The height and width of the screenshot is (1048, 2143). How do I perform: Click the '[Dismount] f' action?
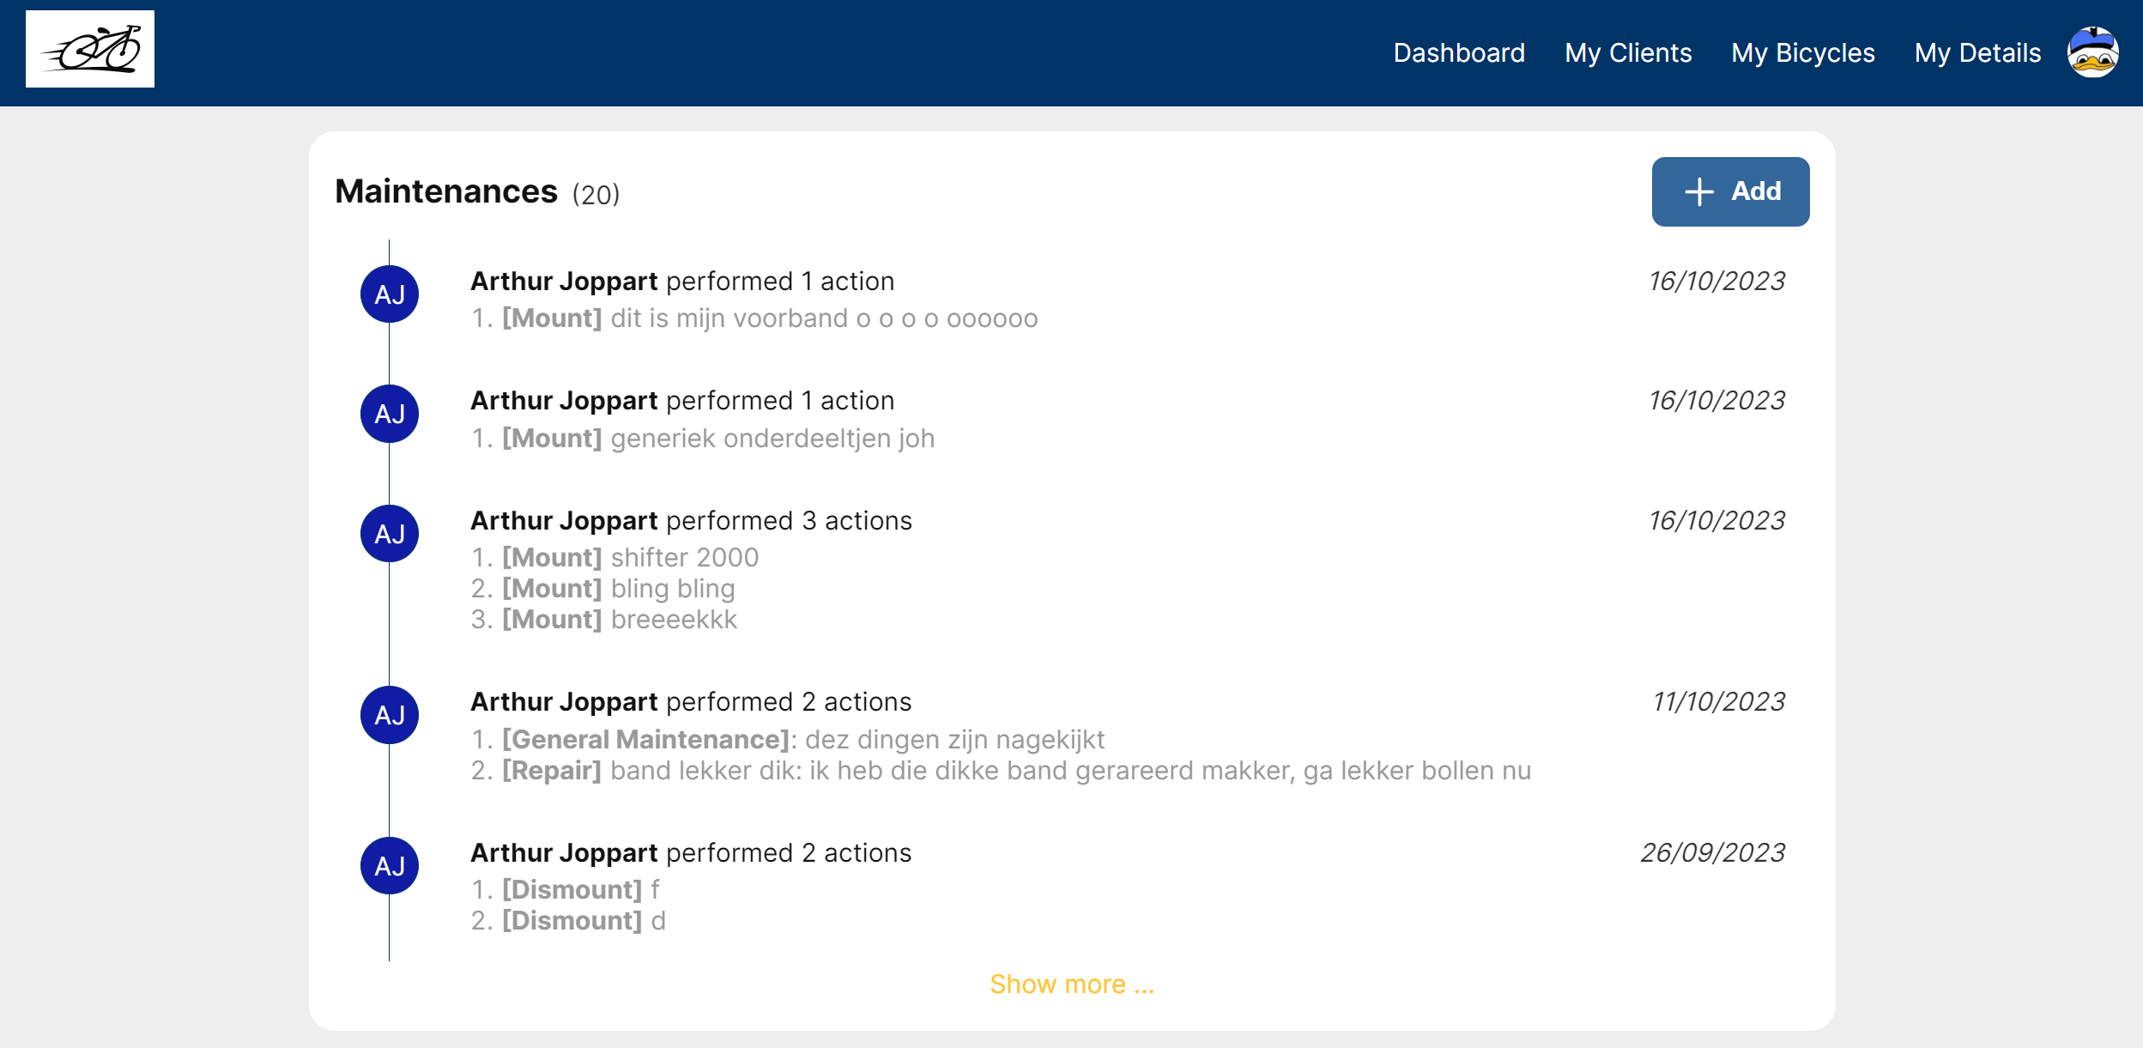pyautogui.click(x=565, y=890)
